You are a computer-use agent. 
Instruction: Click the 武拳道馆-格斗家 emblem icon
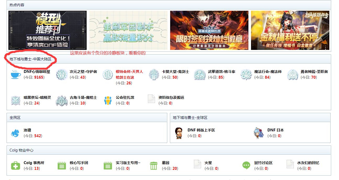coord(200,74)
